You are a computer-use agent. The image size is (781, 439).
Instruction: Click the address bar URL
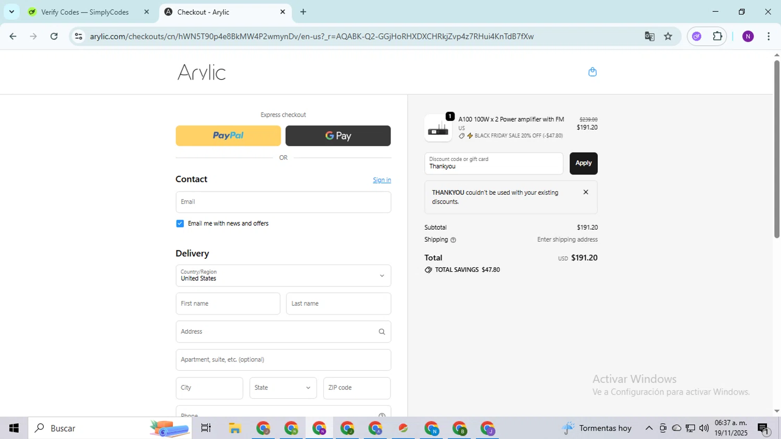point(311,36)
